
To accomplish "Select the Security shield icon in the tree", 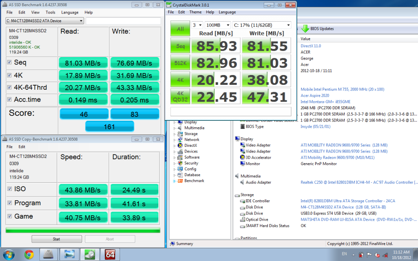I will pos(180,163).
